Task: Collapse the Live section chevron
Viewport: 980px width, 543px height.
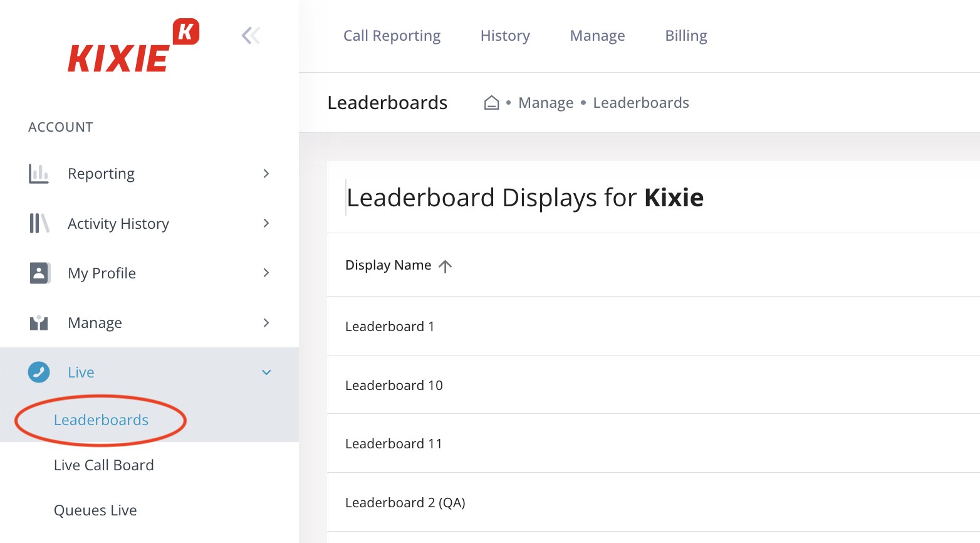Action: (x=266, y=372)
